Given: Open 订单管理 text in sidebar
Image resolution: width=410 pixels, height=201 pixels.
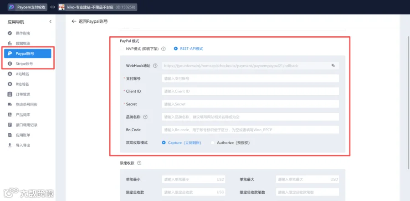Looking at the screenshot, I should pyautogui.click(x=23, y=94).
